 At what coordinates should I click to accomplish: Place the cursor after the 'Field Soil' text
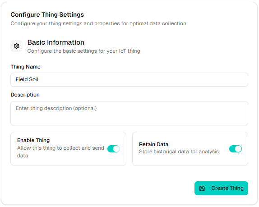(x=38, y=79)
